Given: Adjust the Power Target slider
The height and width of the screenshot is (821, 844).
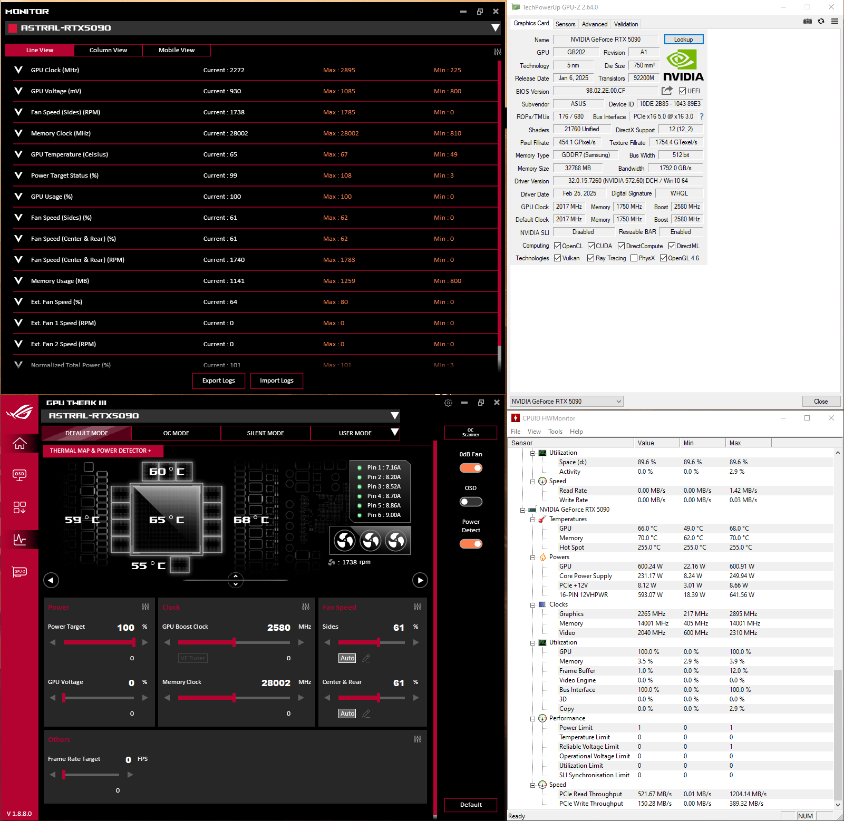Looking at the screenshot, I should [134, 642].
